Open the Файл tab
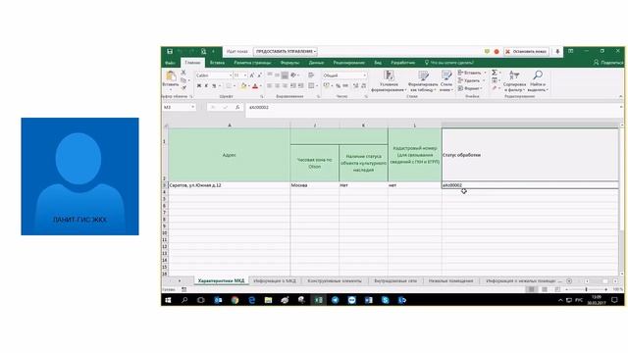This screenshot has width=628, height=353. pos(170,63)
